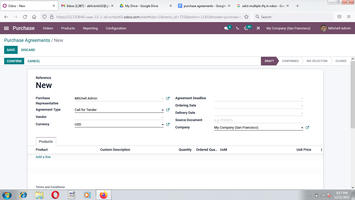The width and height of the screenshot is (355, 200).
Task: Click the page vertical scrollbar
Action: (353, 95)
